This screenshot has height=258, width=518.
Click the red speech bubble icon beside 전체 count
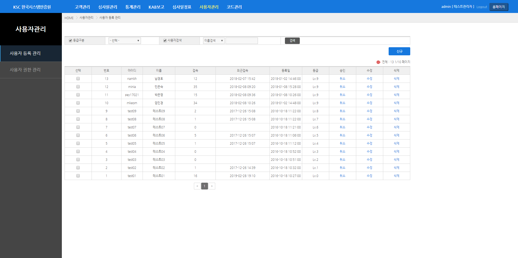click(x=378, y=62)
